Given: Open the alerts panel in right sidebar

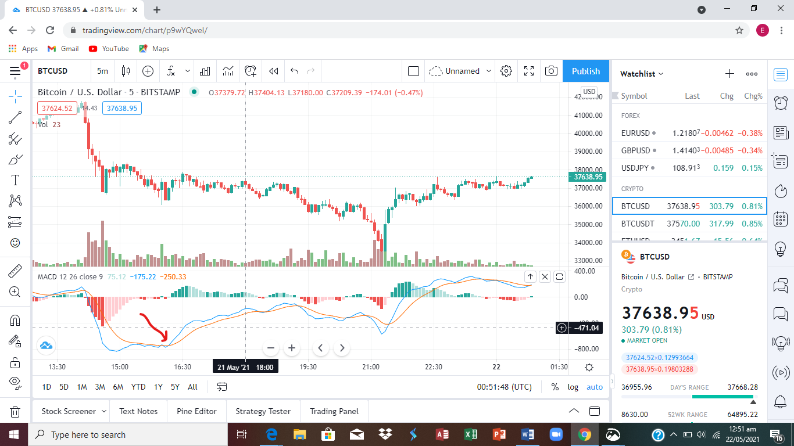Looking at the screenshot, I should click(781, 103).
